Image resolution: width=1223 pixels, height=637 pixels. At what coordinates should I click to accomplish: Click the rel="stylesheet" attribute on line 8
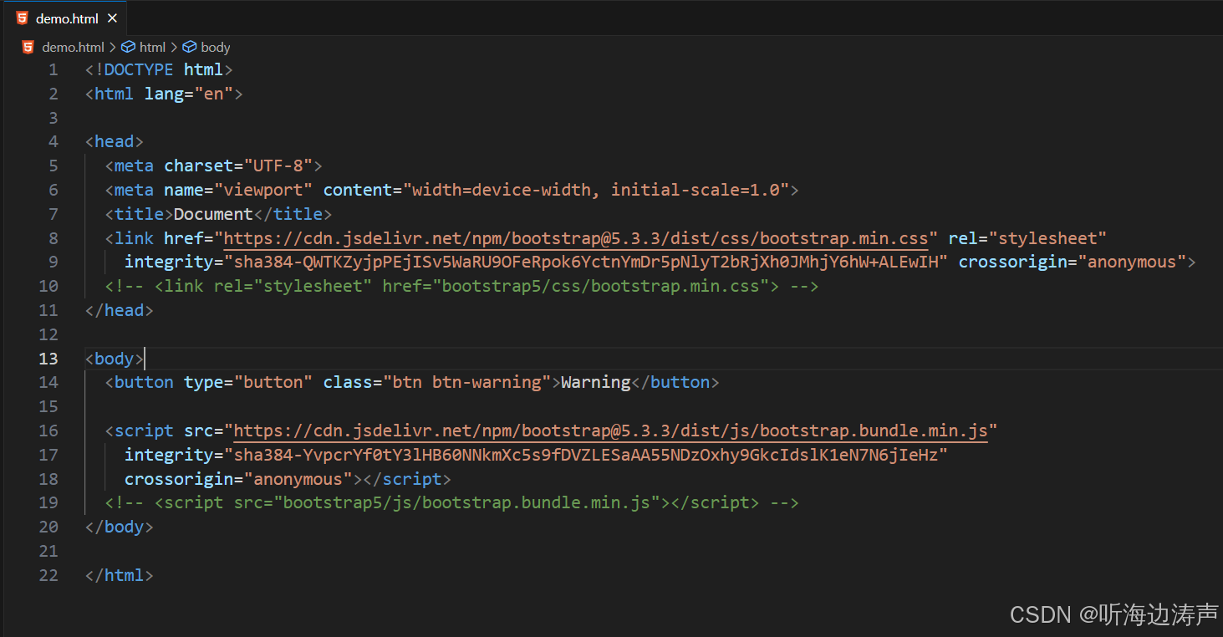pos(1027,238)
